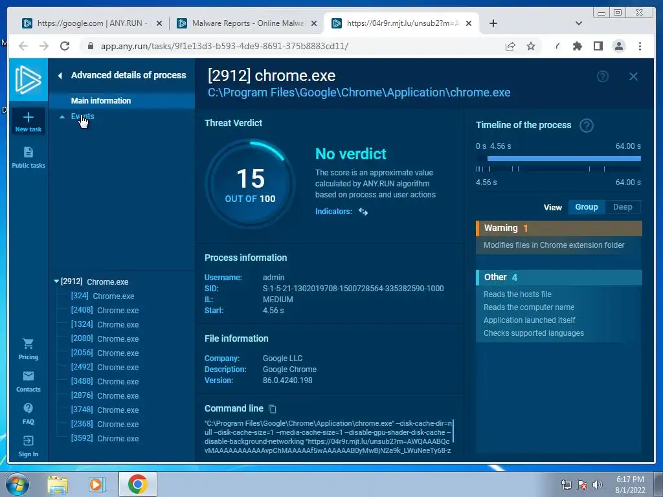Open media player taskbar icon
Viewport: 663px width, 497px height.
coord(97,484)
